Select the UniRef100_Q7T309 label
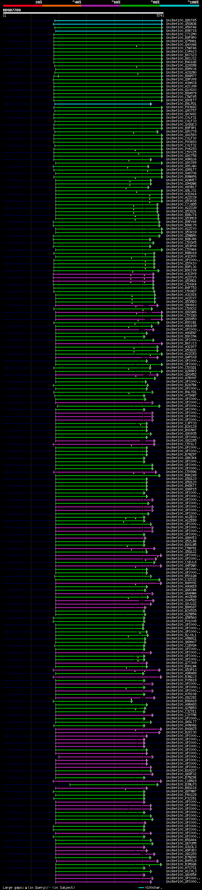Screen dimensions: 202x890 pyautogui.click(x=181, y=663)
